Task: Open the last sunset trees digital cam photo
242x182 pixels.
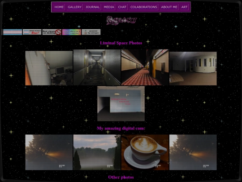Action: pos(193,152)
